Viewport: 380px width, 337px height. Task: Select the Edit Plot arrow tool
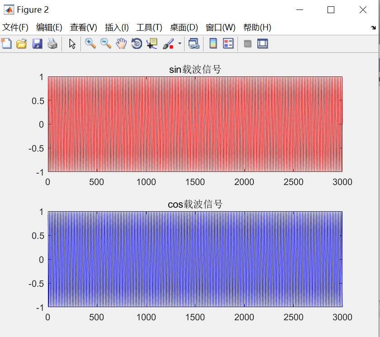(72, 43)
